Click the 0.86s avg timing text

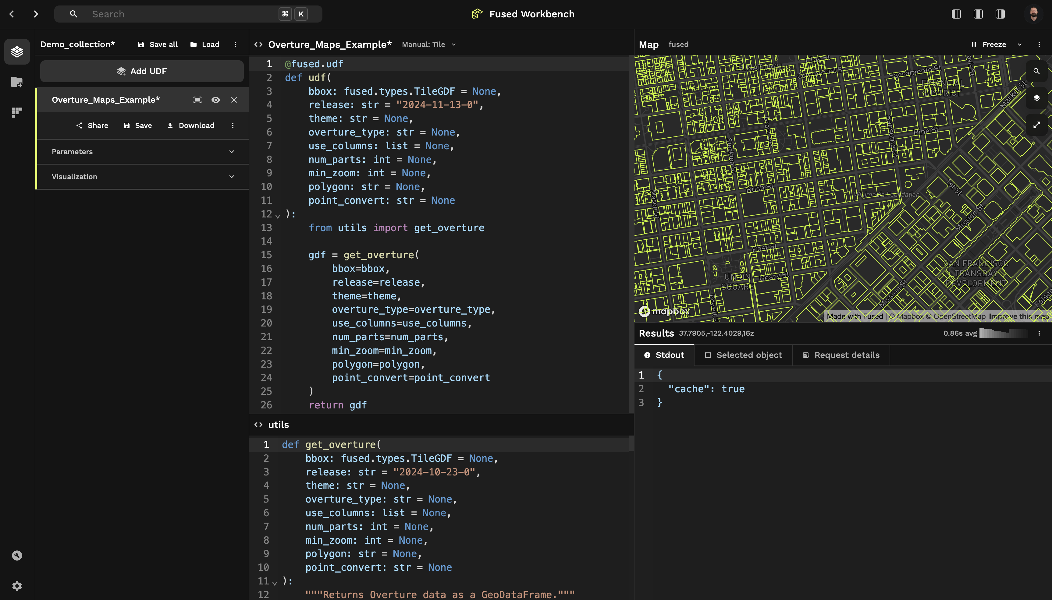(960, 333)
